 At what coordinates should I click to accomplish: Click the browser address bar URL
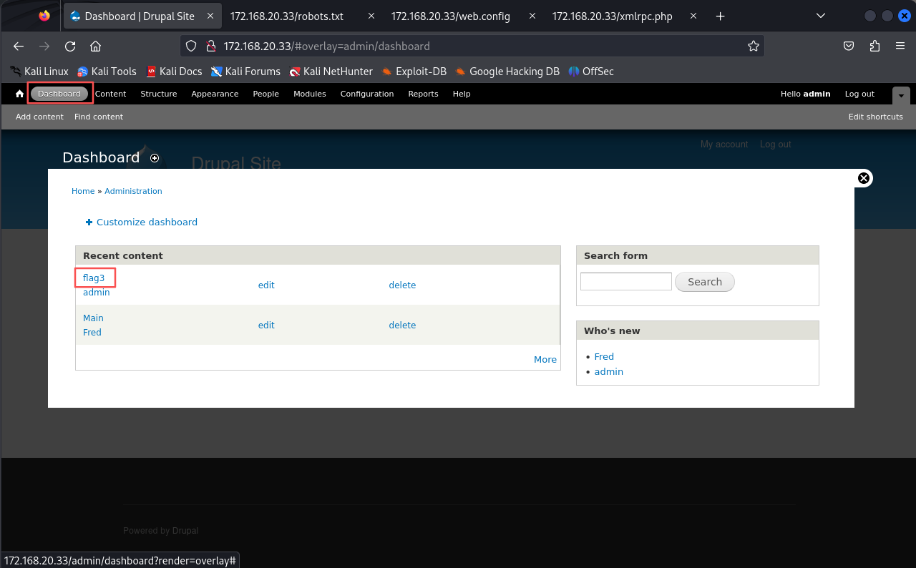click(x=327, y=46)
